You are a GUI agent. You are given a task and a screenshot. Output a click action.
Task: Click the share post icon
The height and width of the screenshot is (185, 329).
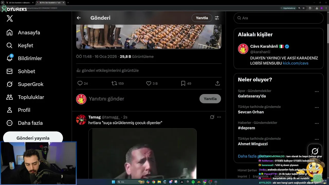(217, 83)
